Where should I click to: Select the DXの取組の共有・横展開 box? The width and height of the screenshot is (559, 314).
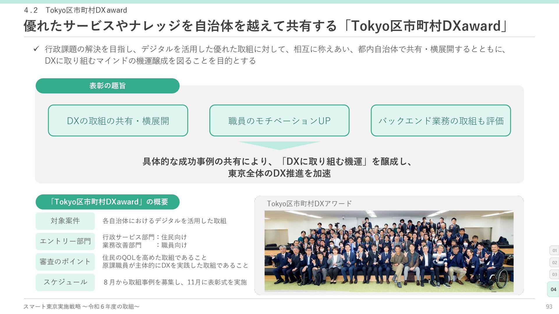(x=118, y=120)
